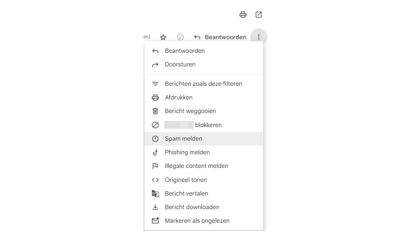Click the reply arrow icon in header

(197, 37)
